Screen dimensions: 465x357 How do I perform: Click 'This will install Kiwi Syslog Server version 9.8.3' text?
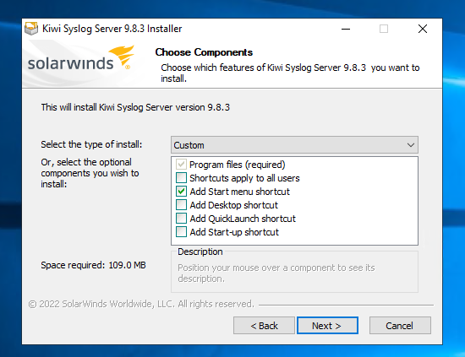[135, 107]
